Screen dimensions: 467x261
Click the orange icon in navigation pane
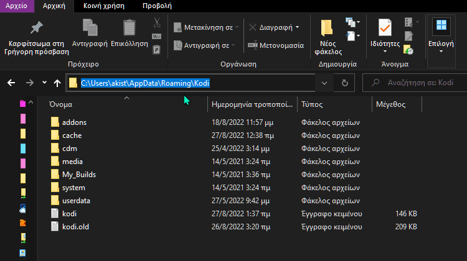22,222
